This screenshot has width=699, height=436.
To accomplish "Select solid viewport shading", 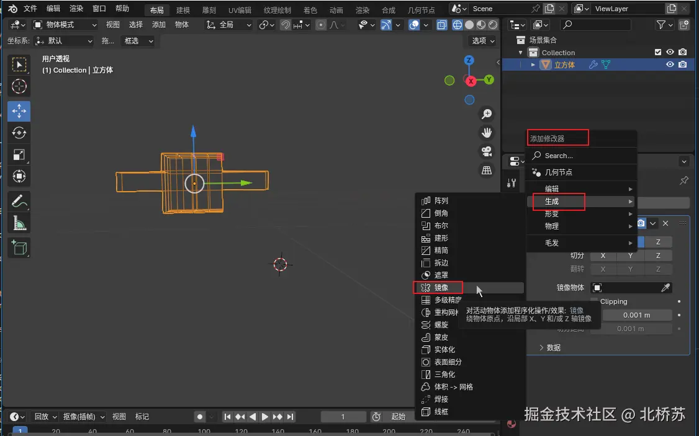I will (469, 25).
